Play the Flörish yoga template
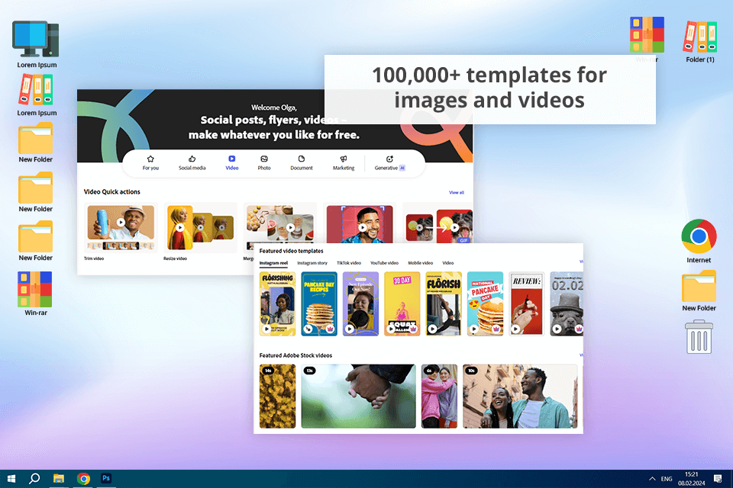 (x=432, y=329)
